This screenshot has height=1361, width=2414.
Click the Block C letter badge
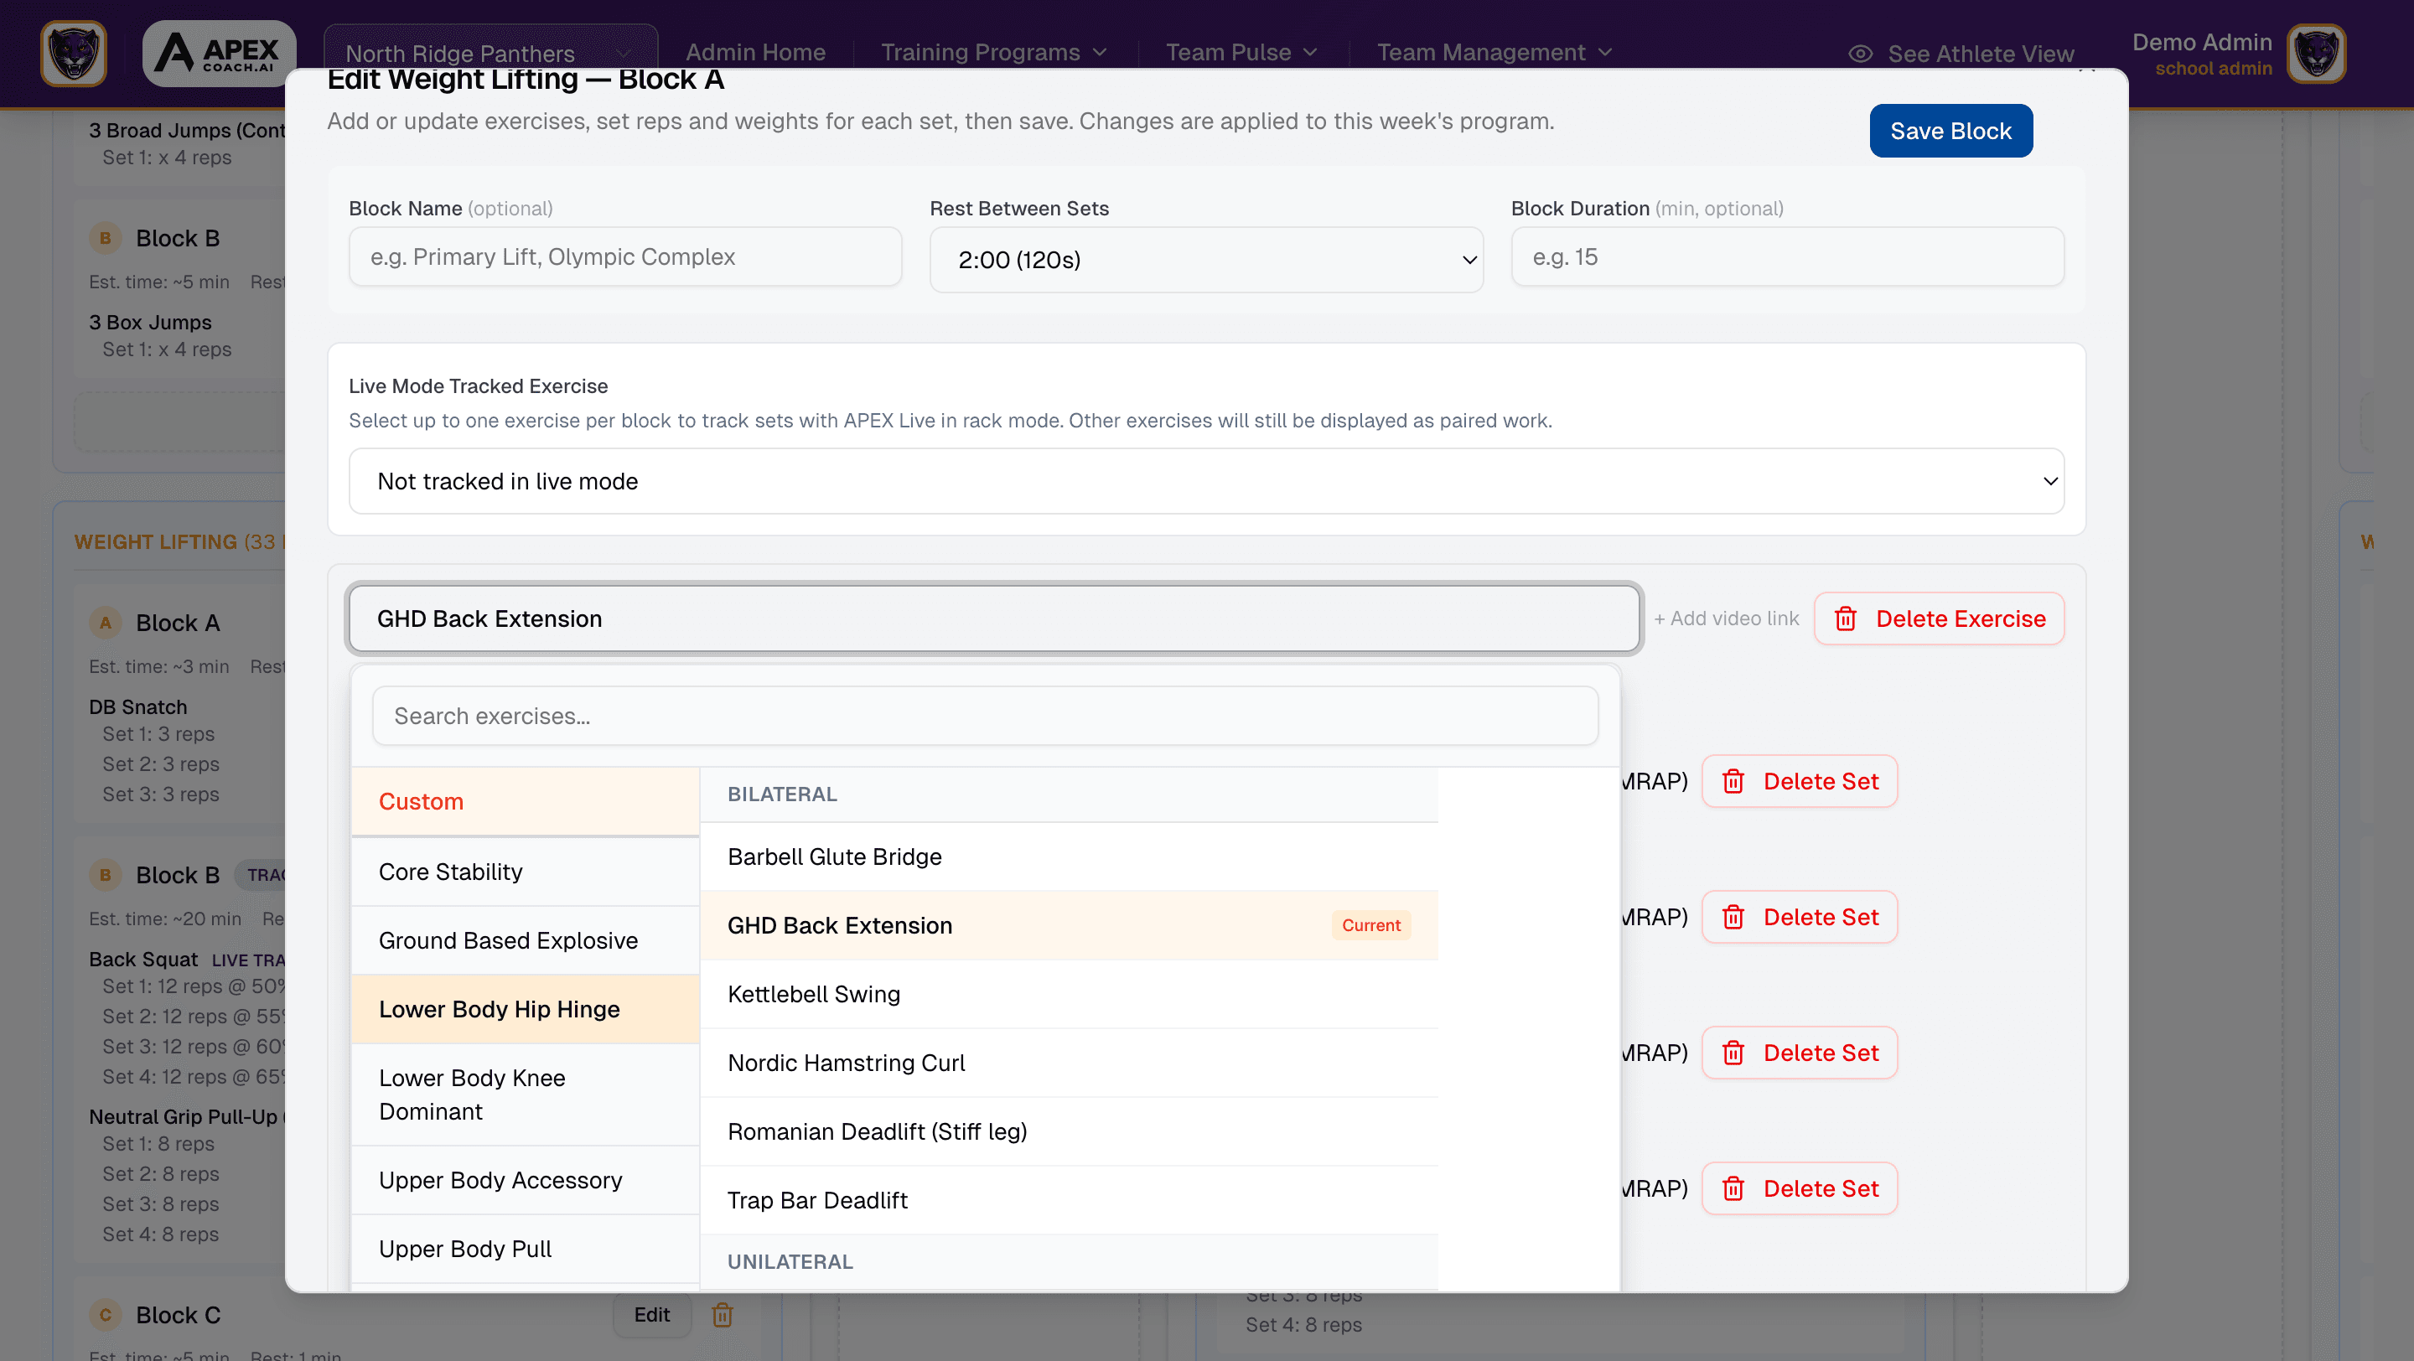coord(105,1314)
